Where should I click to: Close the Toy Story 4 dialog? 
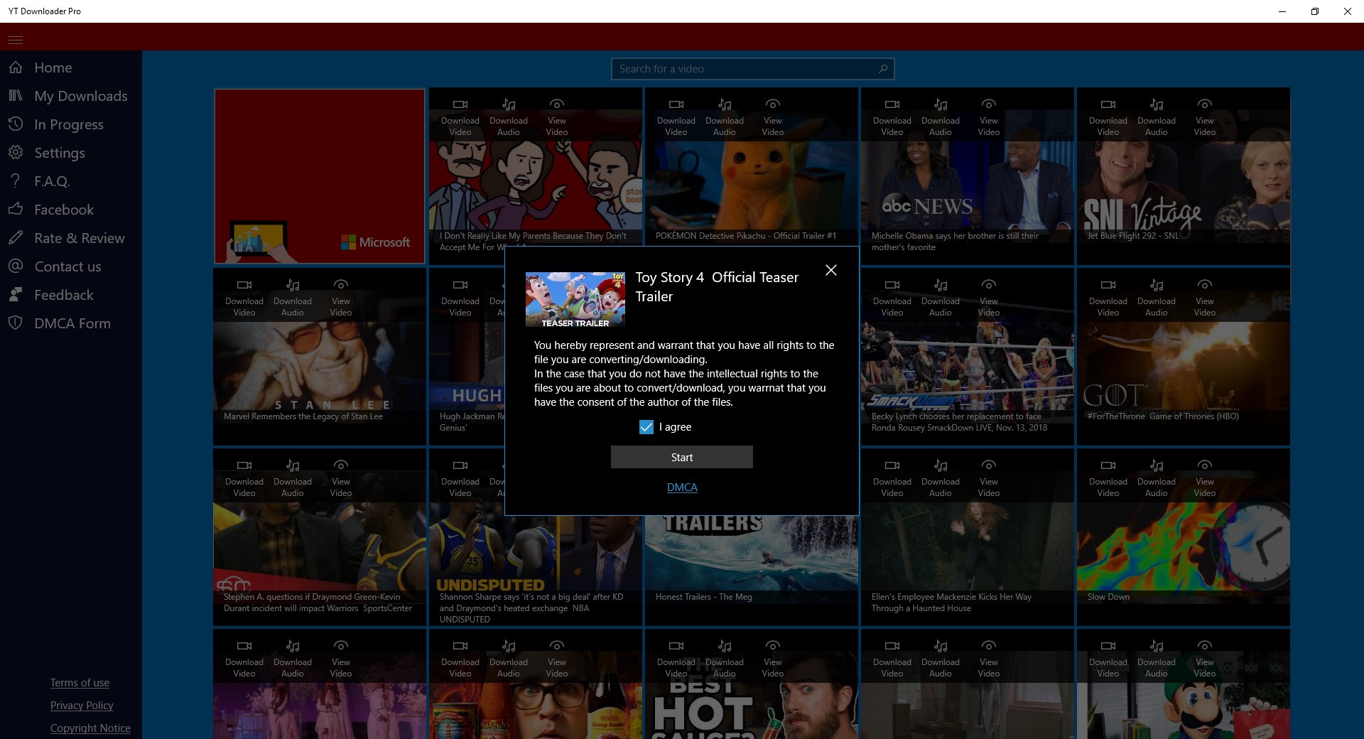(831, 270)
